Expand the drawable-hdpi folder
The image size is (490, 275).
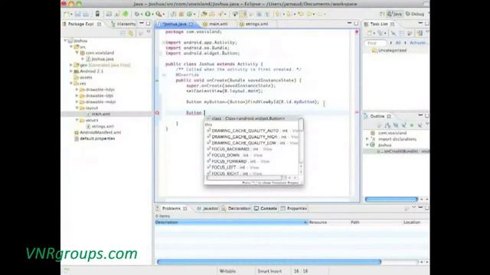(x=77, y=89)
